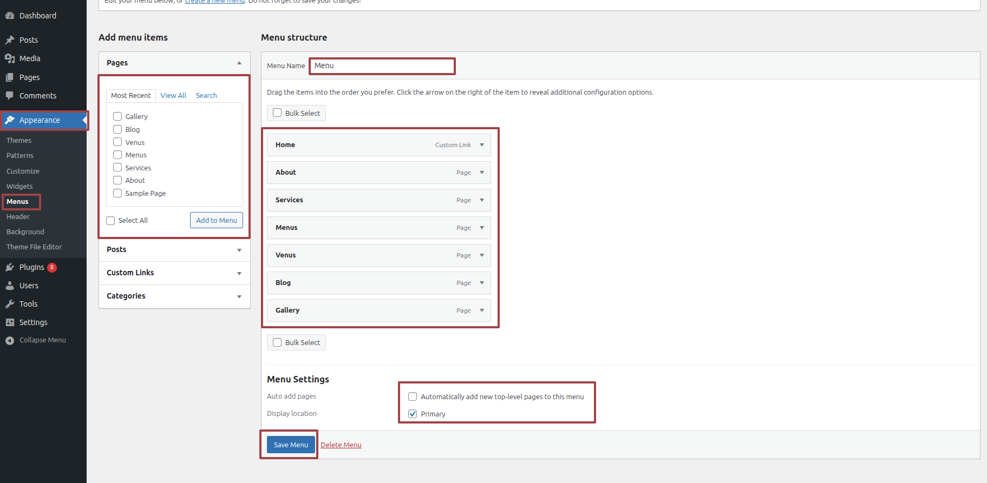The width and height of the screenshot is (987, 483).
Task: Click the Save Menu button
Action: (x=291, y=445)
